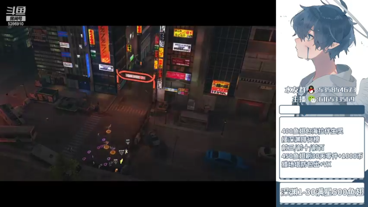The width and height of the screenshot is (368, 207).
Task: Select the streamer WeChat number 616533569
Action: click(337, 99)
